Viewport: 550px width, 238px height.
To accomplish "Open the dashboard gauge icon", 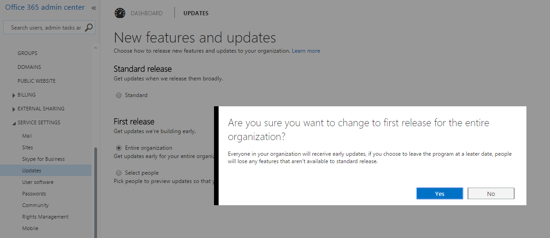I will [x=120, y=13].
